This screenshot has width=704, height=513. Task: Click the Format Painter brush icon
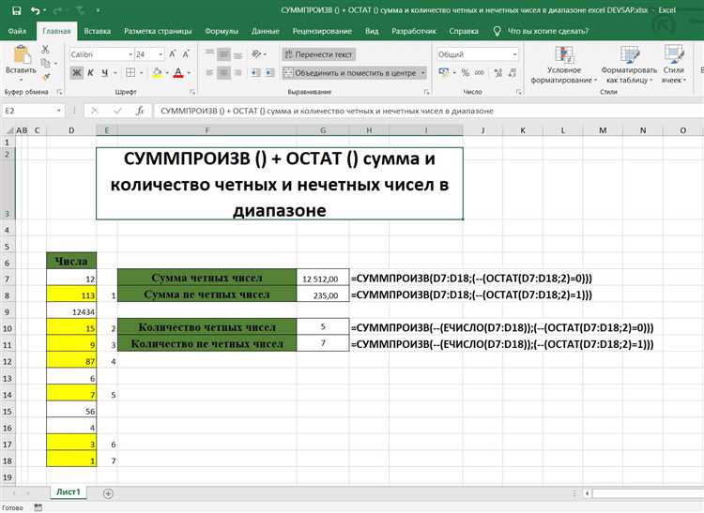pos(45,77)
